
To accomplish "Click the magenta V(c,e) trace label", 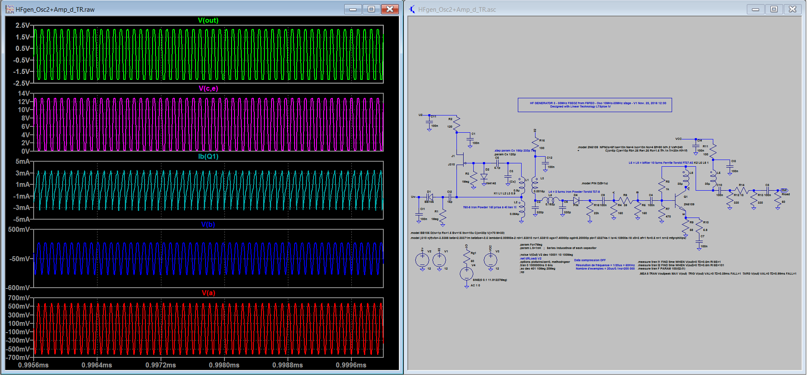I will coord(208,88).
